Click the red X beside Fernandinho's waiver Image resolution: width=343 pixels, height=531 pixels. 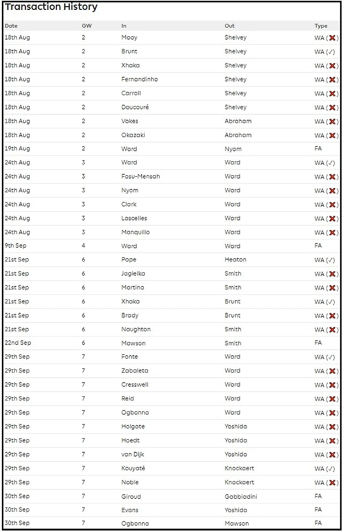(x=332, y=80)
